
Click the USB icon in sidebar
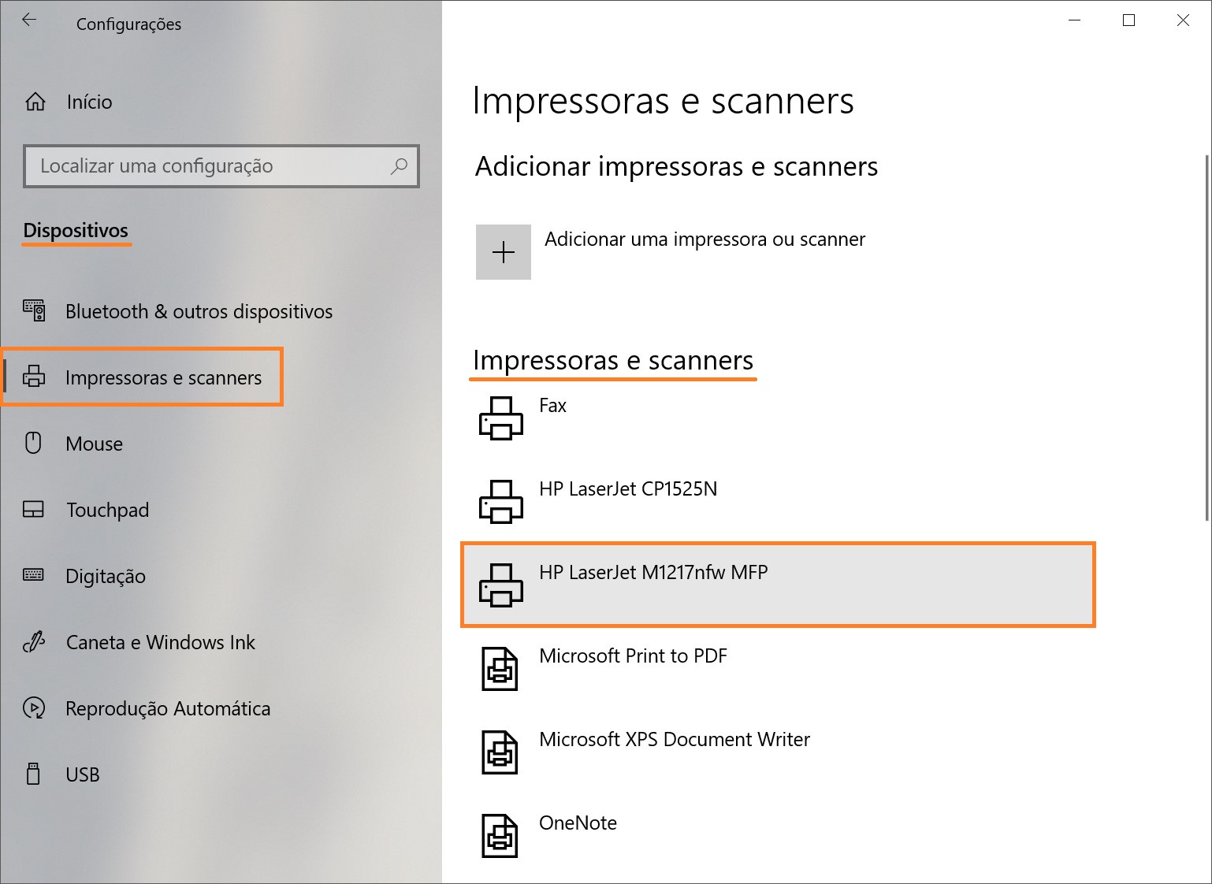(33, 774)
